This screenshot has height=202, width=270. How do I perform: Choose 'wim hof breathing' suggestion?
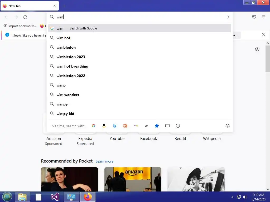140,66
